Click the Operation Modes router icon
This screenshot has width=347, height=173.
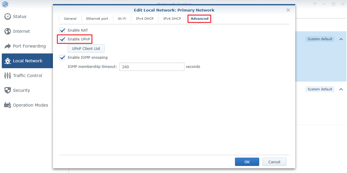point(8,105)
